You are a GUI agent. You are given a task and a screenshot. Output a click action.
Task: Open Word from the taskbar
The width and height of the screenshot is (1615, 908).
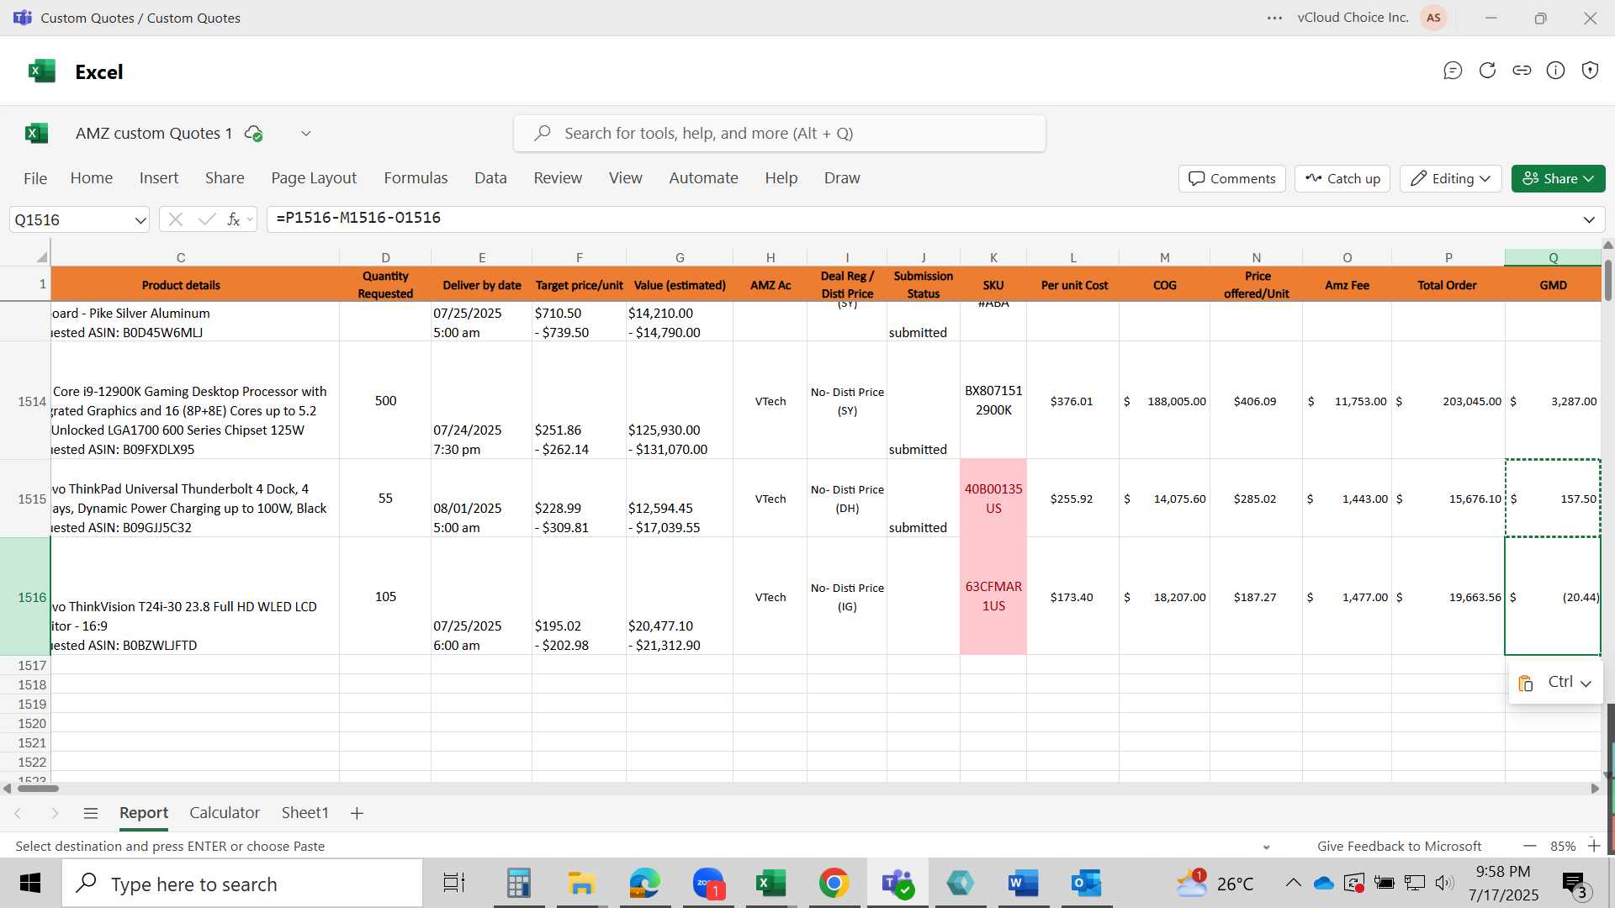tap(1023, 884)
